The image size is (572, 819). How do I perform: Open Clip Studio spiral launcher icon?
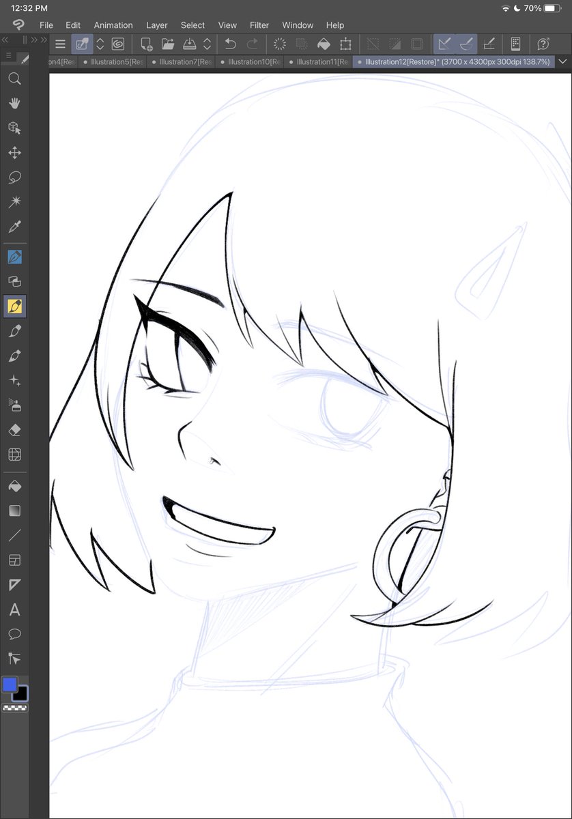[118, 44]
